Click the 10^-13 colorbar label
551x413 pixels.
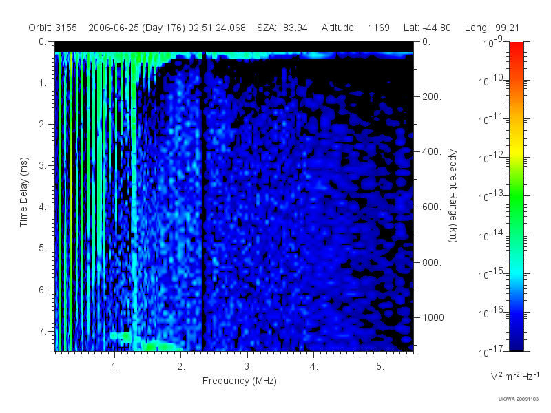[491, 196]
